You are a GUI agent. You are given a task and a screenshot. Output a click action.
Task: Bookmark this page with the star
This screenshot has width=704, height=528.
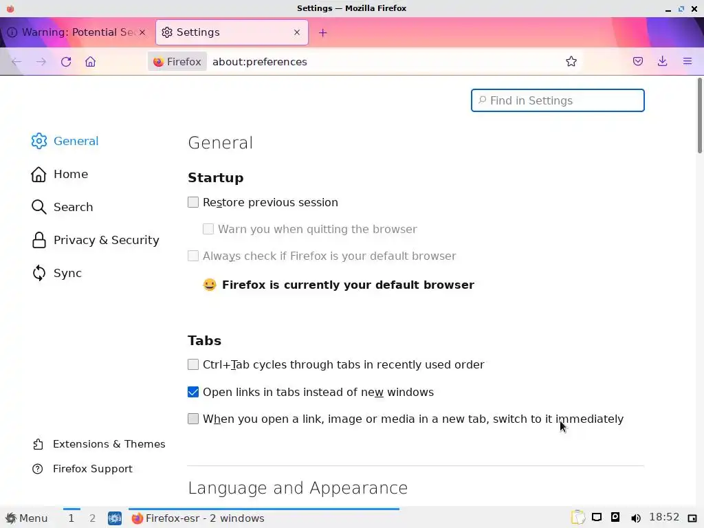[x=571, y=61]
